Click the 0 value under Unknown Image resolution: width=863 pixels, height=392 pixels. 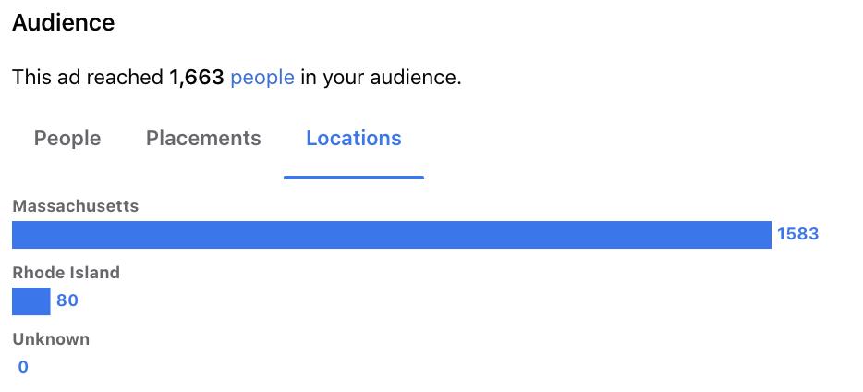click(22, 367)
